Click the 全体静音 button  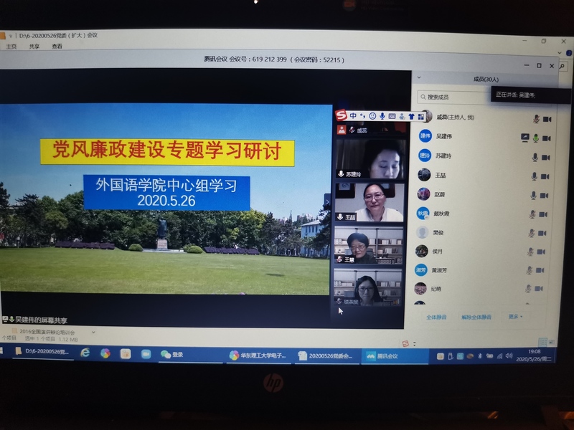437,316
